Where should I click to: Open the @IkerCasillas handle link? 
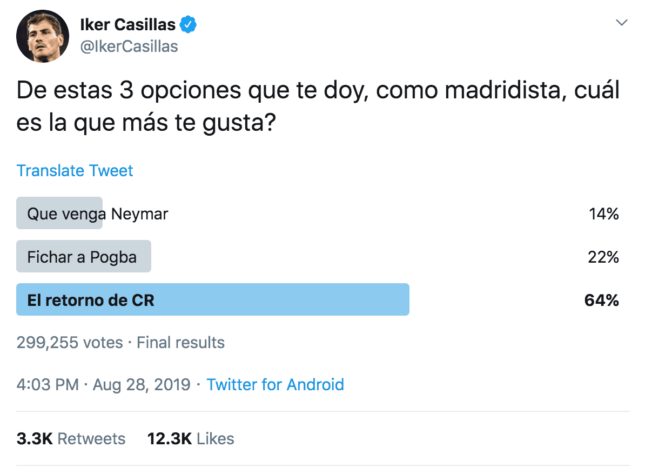(x=129, y=46)
